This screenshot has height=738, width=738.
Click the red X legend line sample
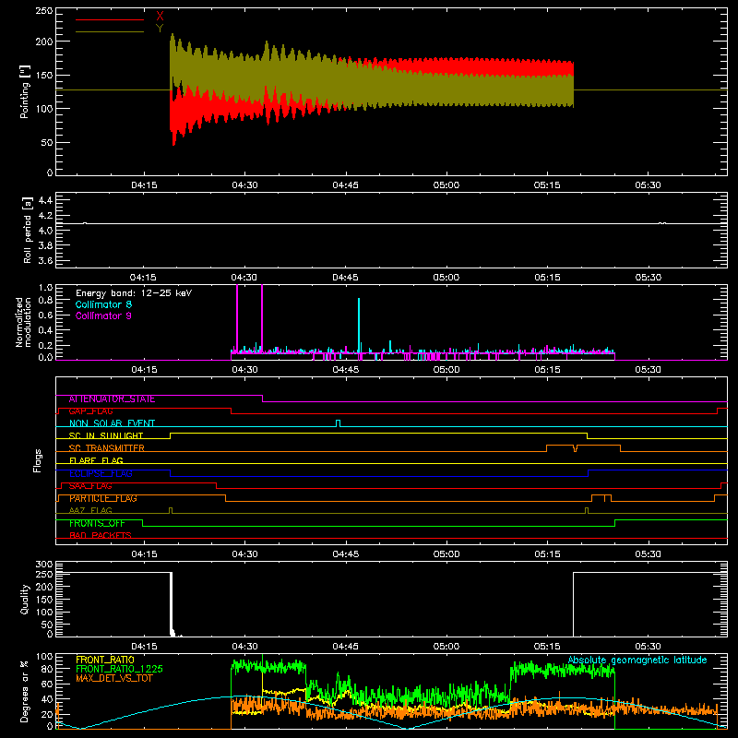pos(110,19)
